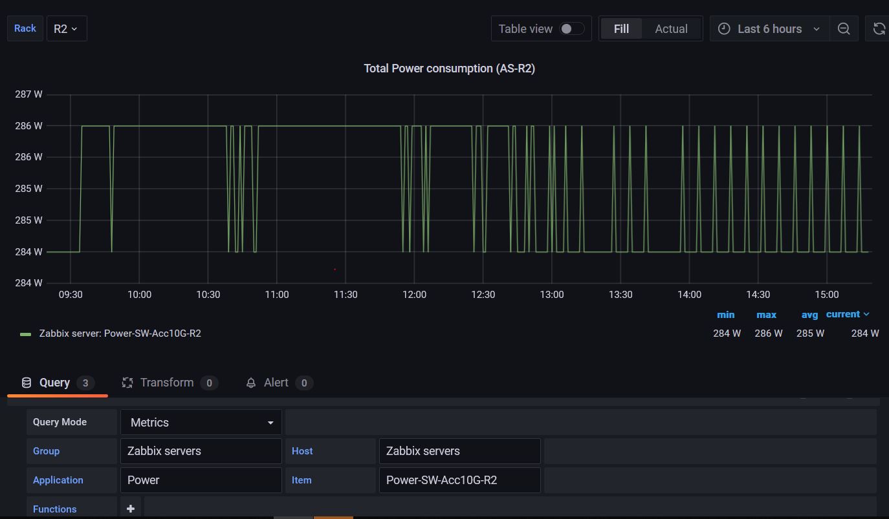
Task: Click the refresh dashboard icon
Action: tap(879, 28)
